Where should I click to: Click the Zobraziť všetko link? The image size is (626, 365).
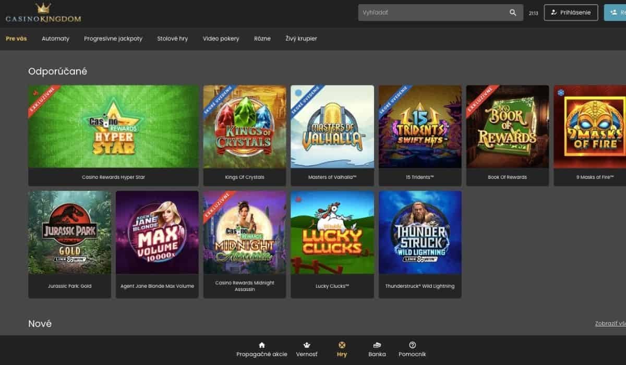pyautogui.click(x=610, y=323)
